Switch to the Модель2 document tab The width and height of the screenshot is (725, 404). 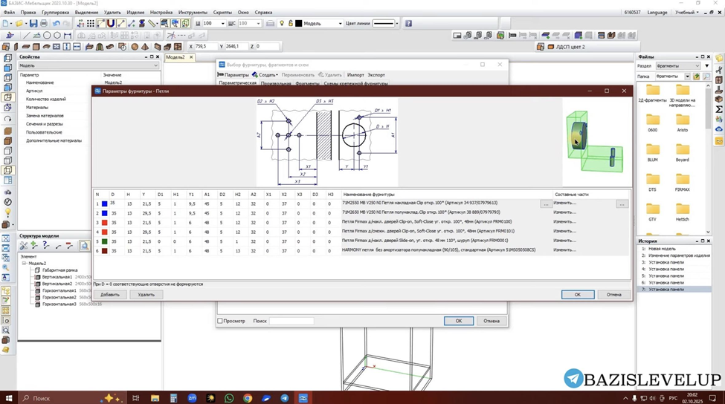(175, 57)
